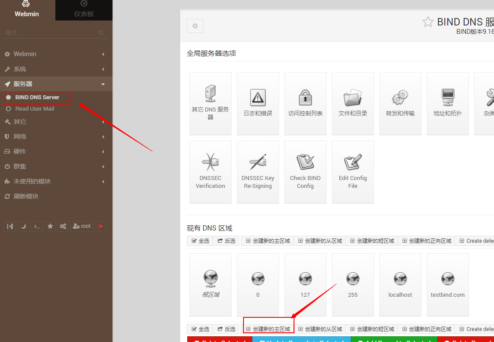Screen dimensions: 494x342
Task: Click lower 创建新的从区域 link
Action: [x=320, y=329]
